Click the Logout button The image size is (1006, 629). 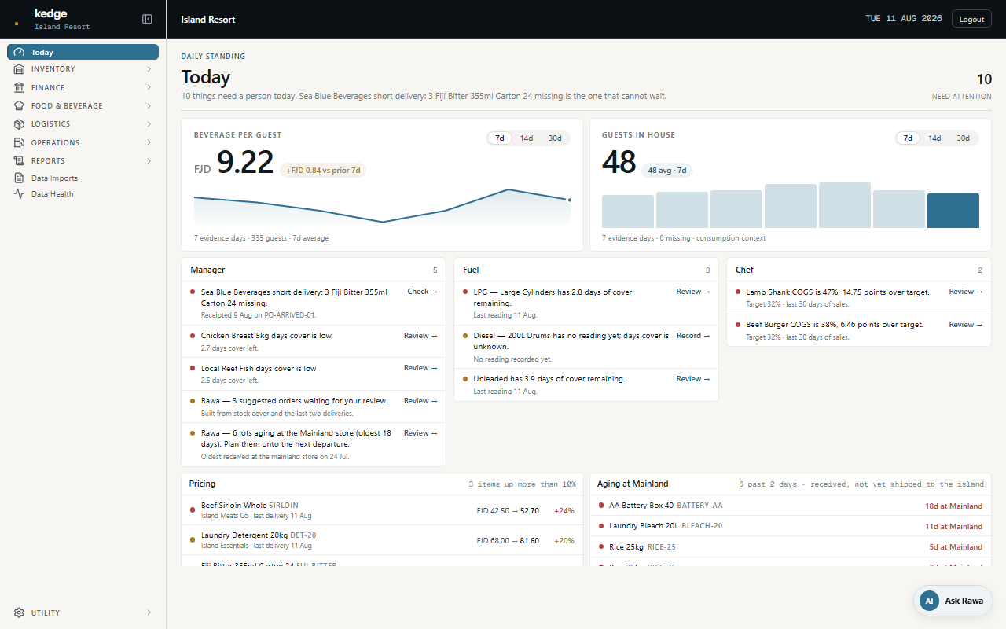[x=971, y=19]
